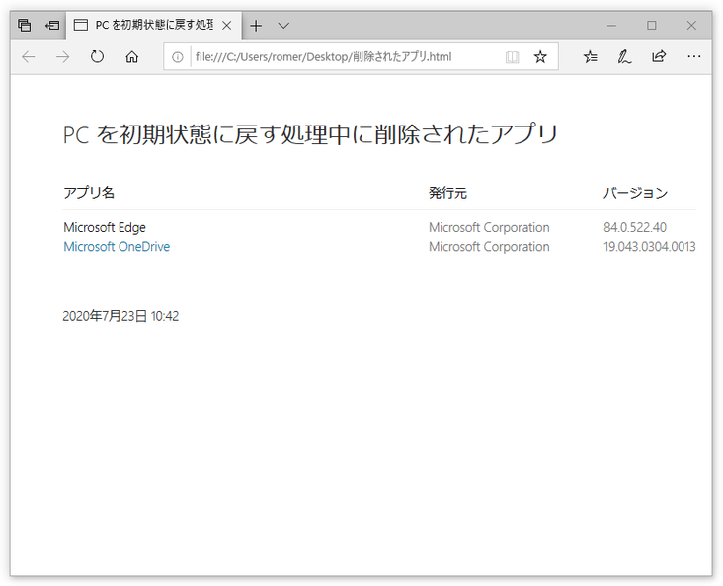Select the Microsoft Edge app name
Screen dimensions: 723x586
click(x=105, y=227)
